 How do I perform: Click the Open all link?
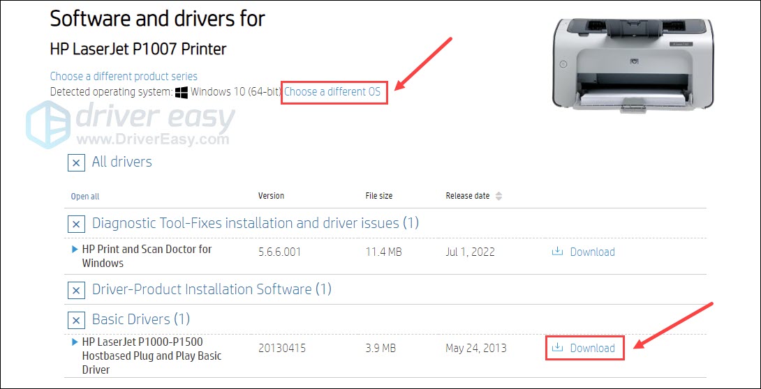tap(85, 197)
